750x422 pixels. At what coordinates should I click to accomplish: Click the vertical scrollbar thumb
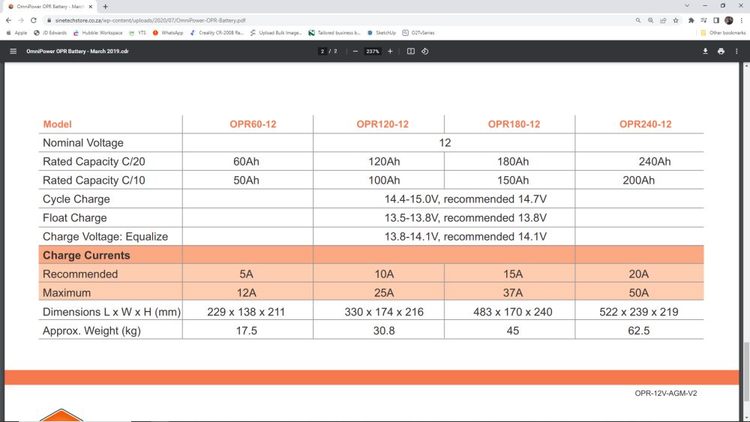(746, 372)
